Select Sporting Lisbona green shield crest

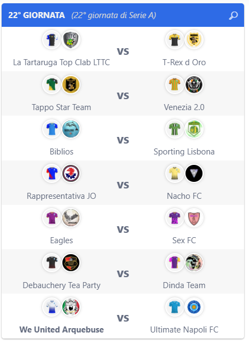tap(194, 129)
